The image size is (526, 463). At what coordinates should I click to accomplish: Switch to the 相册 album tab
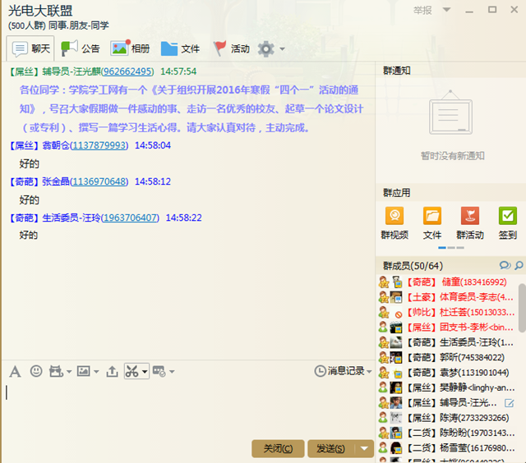(131, 48)
